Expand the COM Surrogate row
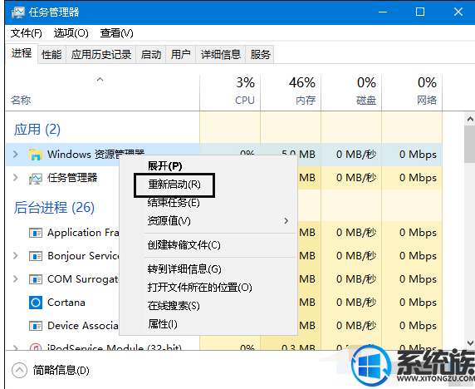Screen dimensions: 475x389 (16, 279)
